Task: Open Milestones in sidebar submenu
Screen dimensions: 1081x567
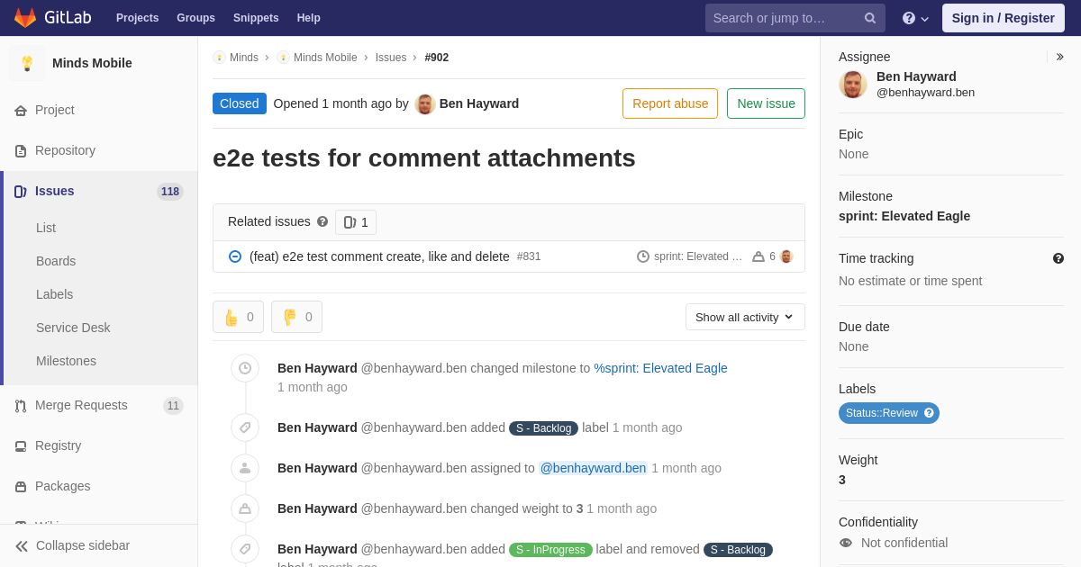Action: click(66, 361)
